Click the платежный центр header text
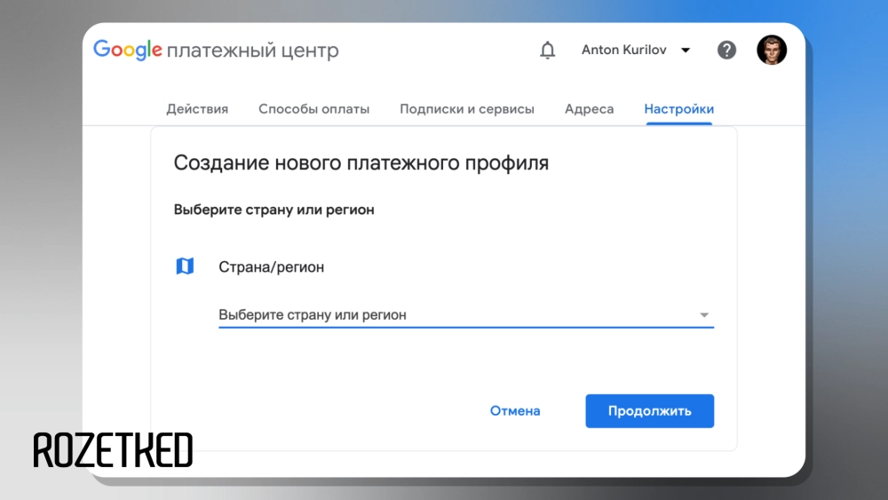This screenshot has width=888, height=500. (253, 51)
